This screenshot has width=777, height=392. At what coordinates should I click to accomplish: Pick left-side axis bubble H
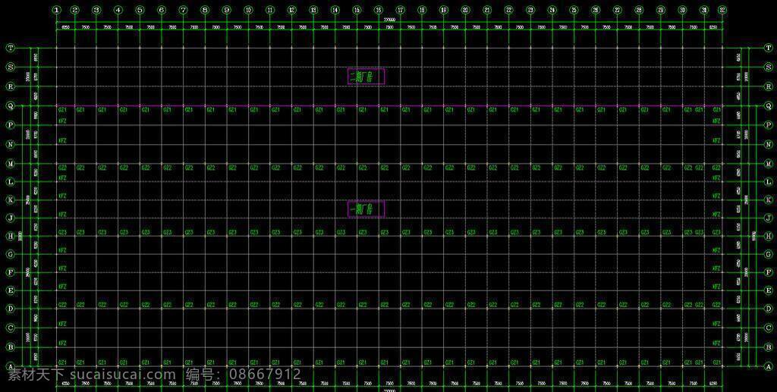[x=11, y=237]
